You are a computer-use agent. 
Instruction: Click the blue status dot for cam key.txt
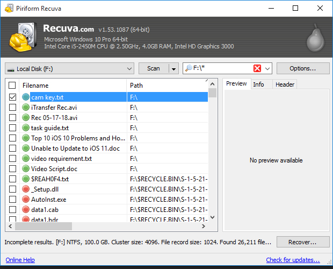26,97
